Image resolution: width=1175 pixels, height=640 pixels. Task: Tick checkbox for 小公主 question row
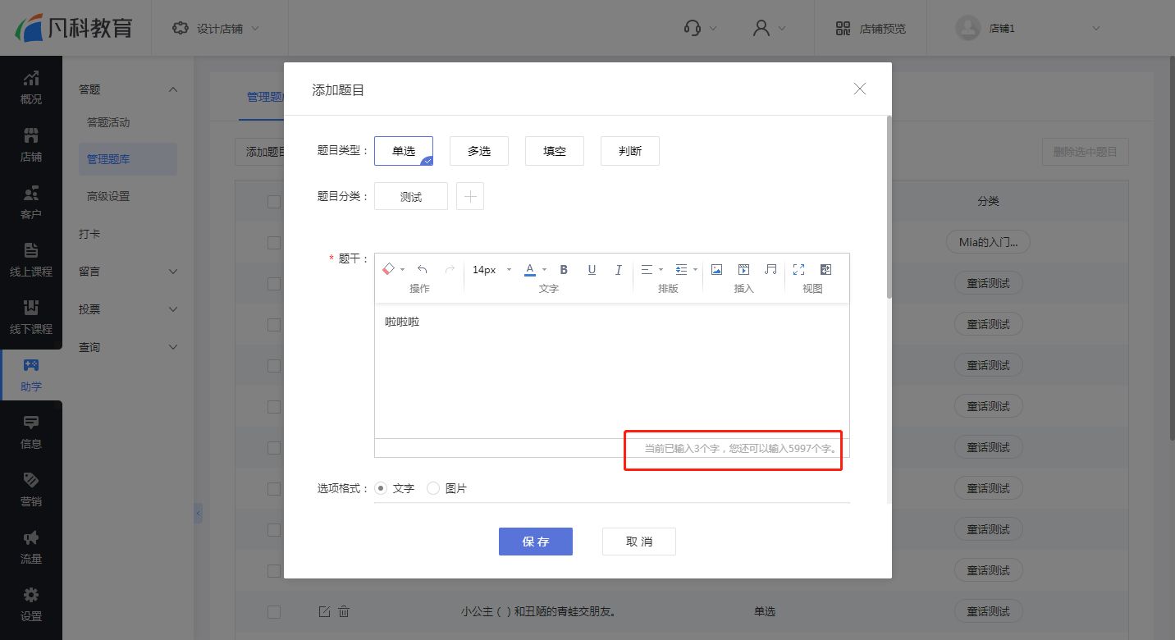click(274, 612)
